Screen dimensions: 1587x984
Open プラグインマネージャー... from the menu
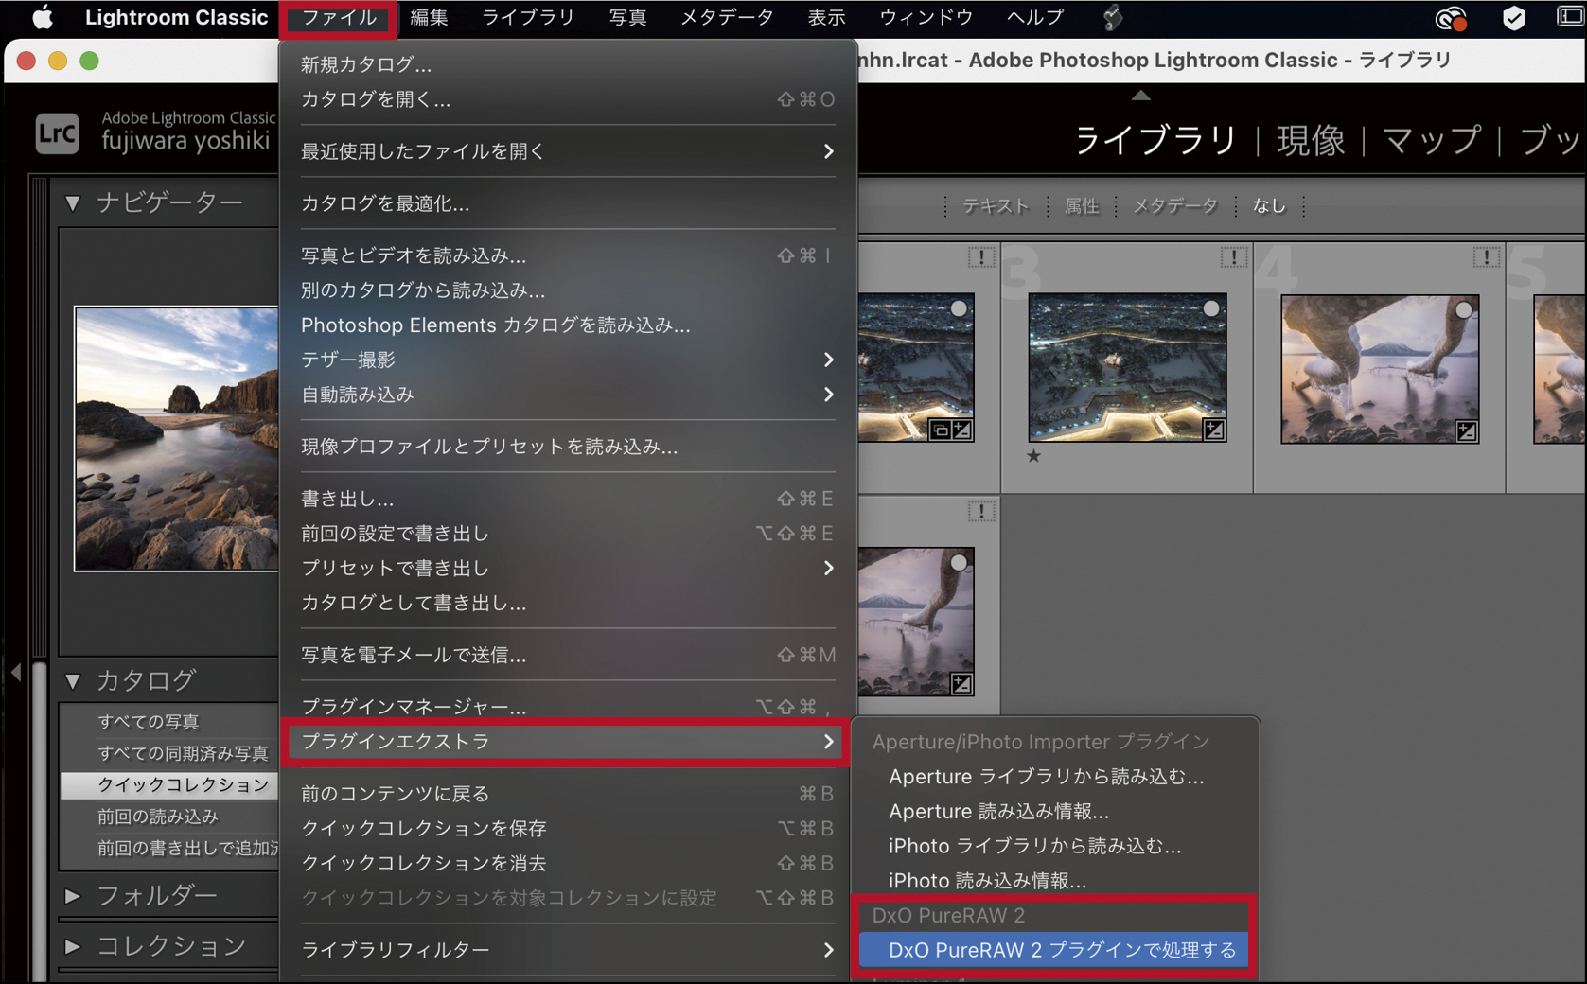568,706
